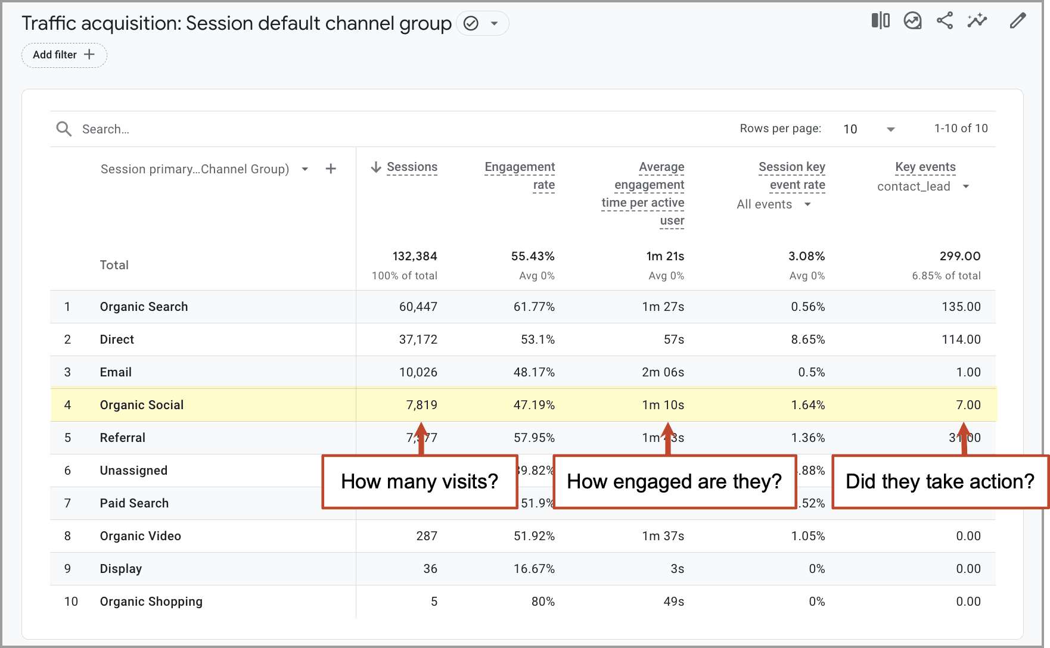Click the 10,026 sessions value

(x=418, y=372)
